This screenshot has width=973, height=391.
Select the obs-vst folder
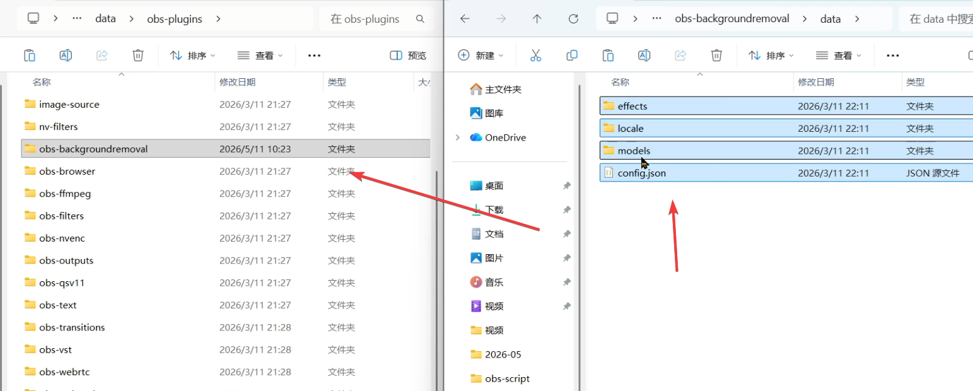pyautogui.click(x=226, y=349)
